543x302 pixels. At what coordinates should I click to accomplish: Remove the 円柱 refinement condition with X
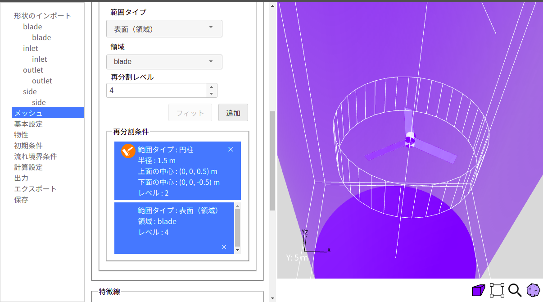231,149
